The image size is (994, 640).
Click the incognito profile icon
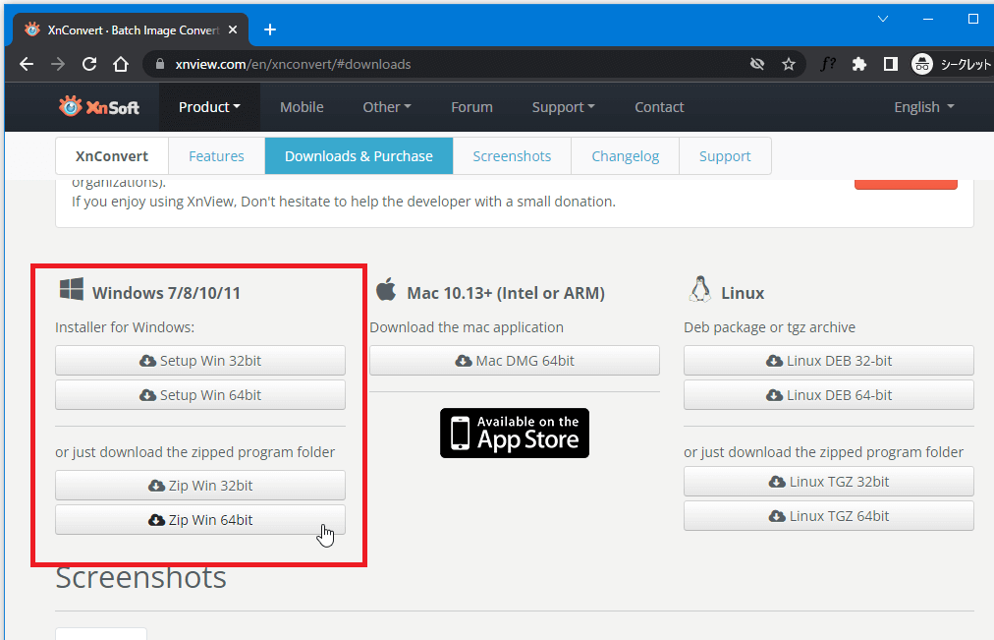pos(921,64)
